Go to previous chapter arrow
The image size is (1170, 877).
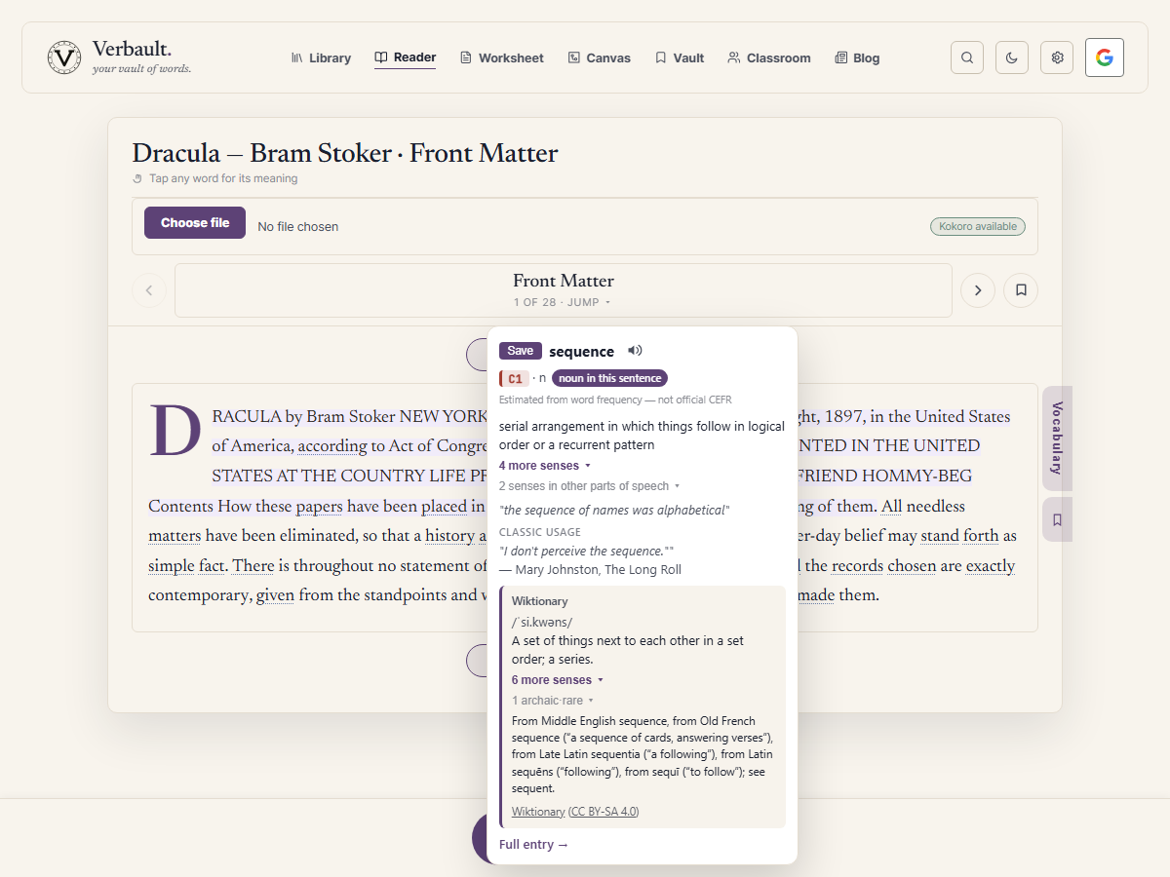149,290
